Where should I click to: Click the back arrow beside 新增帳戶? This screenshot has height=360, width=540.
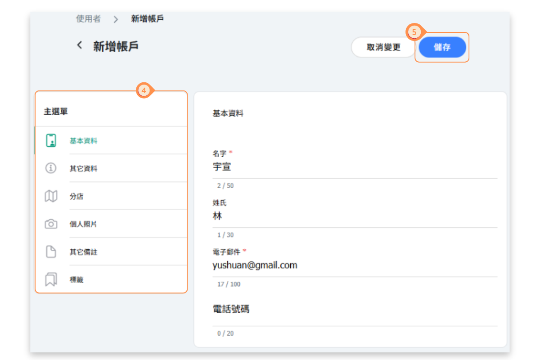tap(80, 45)
